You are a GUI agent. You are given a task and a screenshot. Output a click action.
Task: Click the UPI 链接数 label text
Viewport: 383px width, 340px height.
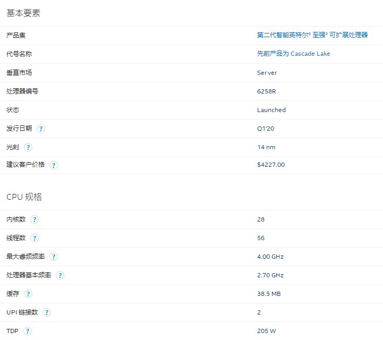[x=22, y=312]
